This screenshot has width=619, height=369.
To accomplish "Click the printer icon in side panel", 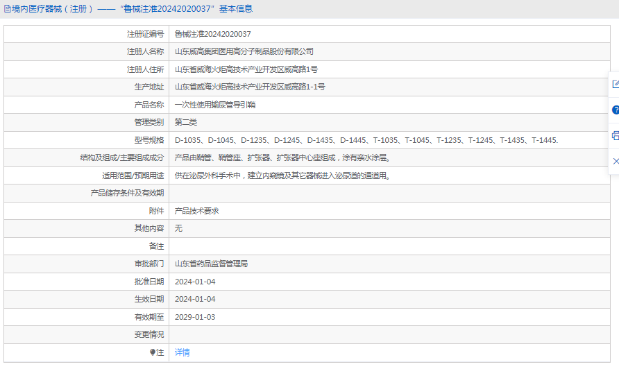I will coord(615,136).
